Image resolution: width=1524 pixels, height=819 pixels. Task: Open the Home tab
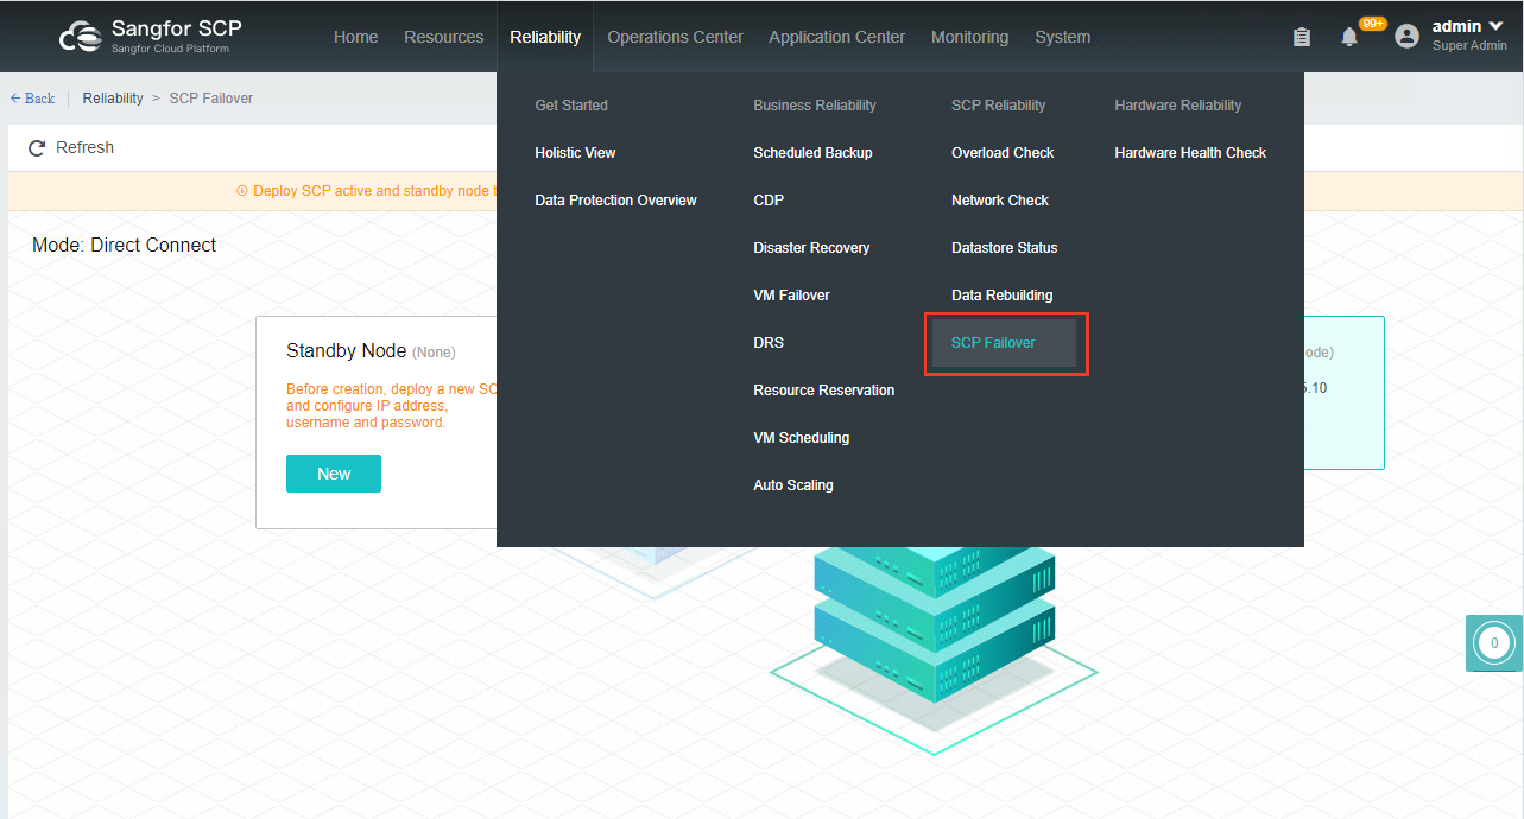tap(355, 37)
